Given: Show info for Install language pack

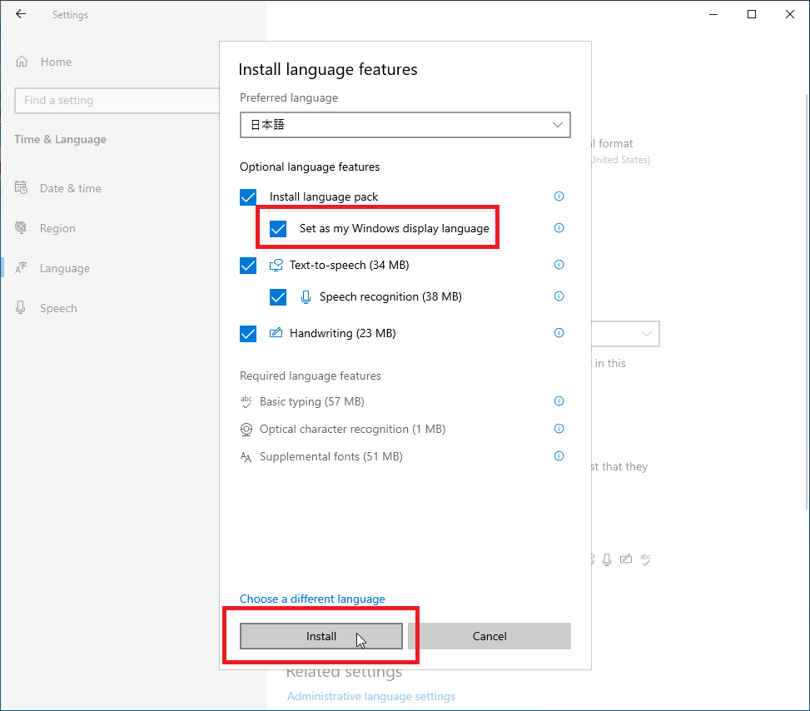Looking at the screenshot, I should click(559, 196).
